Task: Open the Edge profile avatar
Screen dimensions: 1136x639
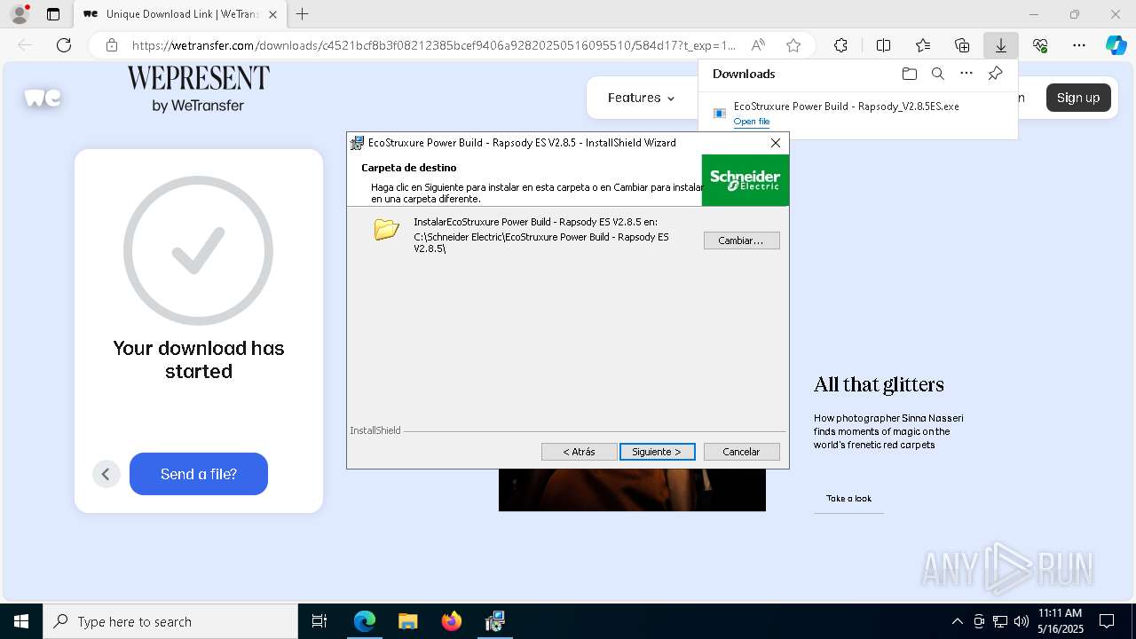Action: tap(20, 14)
